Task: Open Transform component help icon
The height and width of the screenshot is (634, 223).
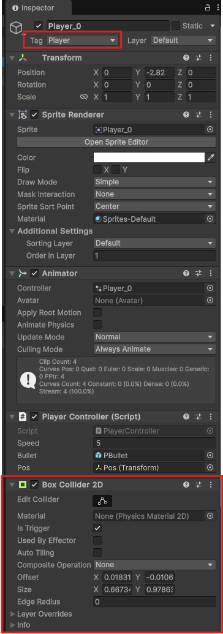Action: pyautogui.click(x=186, y=58)
